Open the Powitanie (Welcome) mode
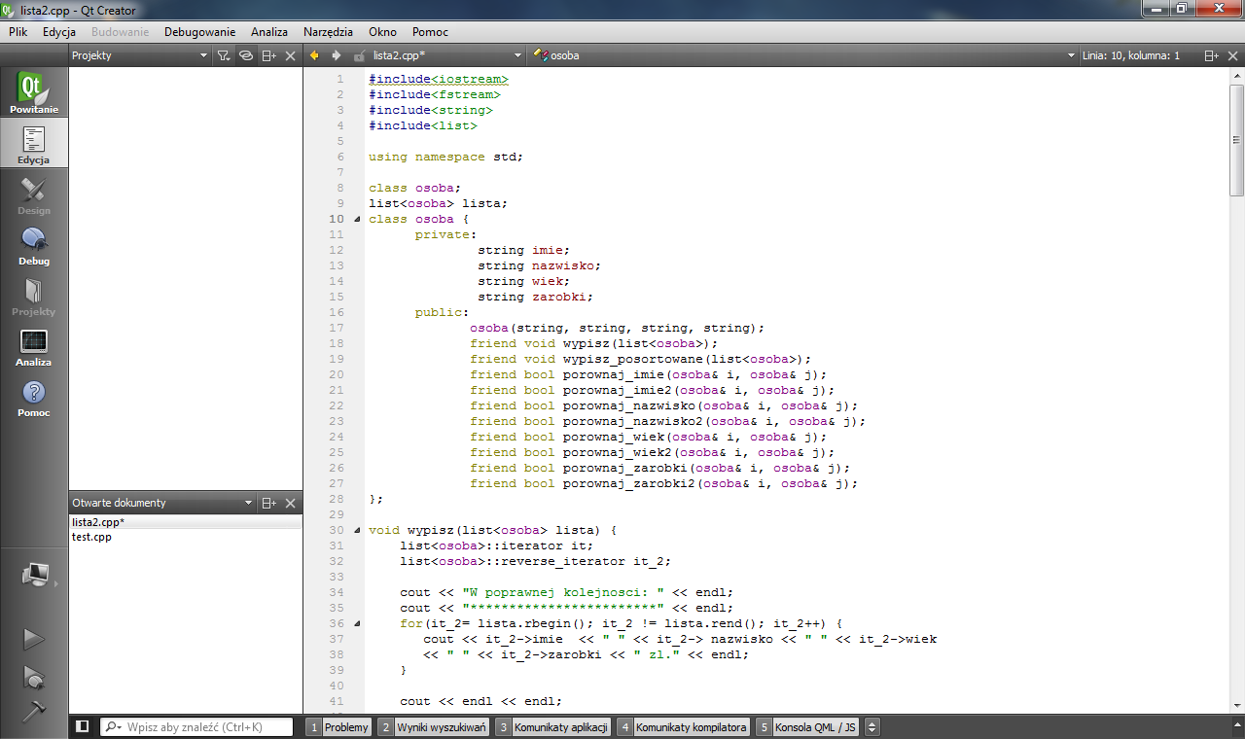The image size is (1245, 739). click(x=34, y=94)
